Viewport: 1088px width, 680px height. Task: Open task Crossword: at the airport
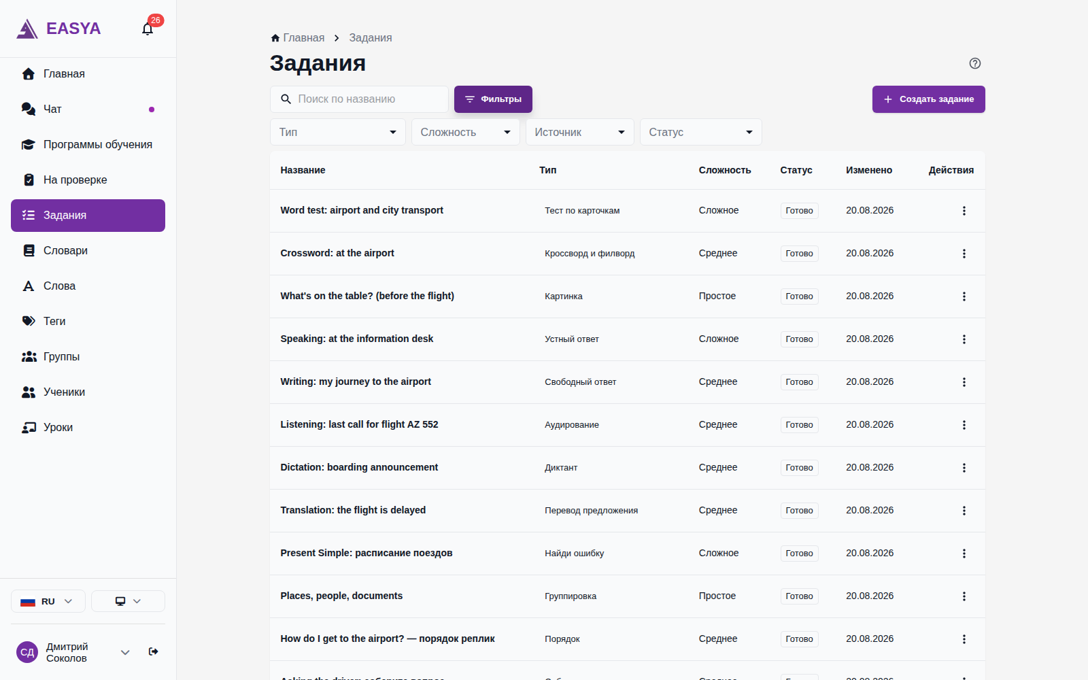tap(337, 253)
